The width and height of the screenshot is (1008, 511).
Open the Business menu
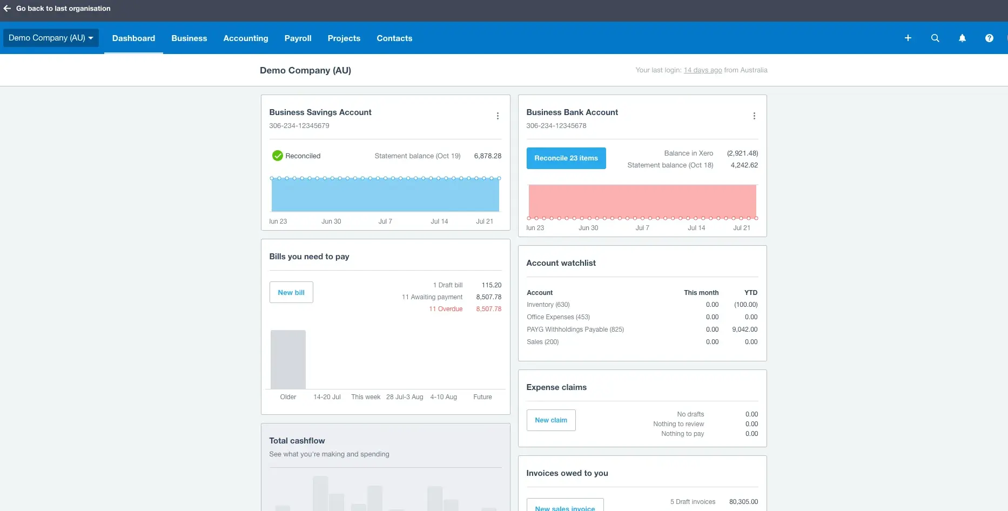(x=189, y=38)
